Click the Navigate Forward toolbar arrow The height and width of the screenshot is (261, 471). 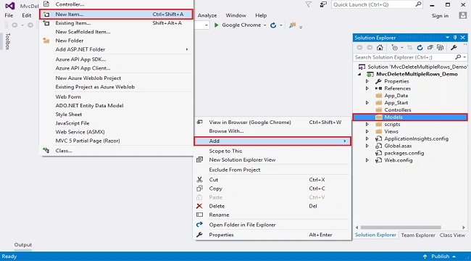[30, 25]
